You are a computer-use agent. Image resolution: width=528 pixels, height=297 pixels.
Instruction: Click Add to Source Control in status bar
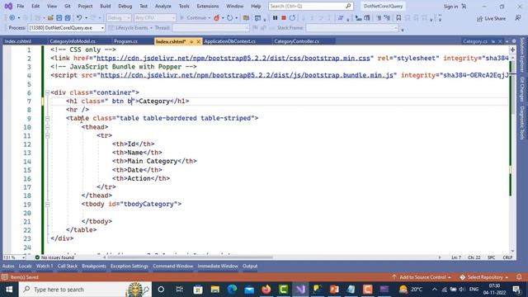tap(422, 277)
